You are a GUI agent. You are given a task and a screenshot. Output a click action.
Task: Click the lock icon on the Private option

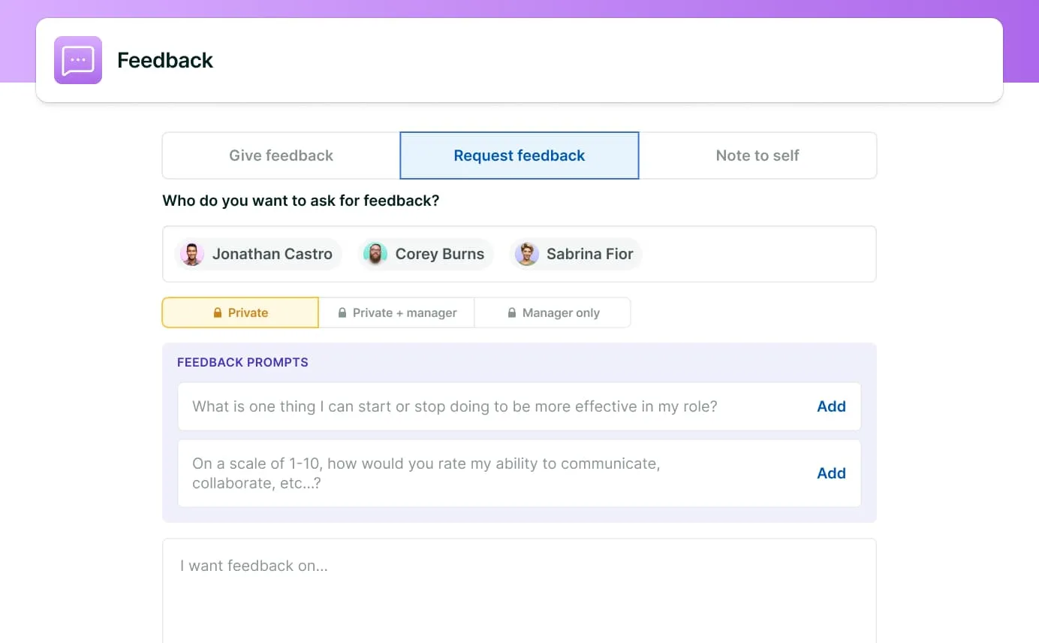coord(218,313)
